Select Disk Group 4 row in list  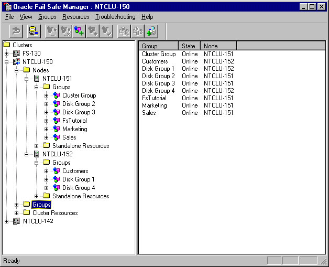158,91
